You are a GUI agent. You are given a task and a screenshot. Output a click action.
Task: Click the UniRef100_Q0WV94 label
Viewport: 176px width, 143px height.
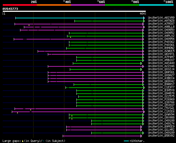(x=161, y=115)
